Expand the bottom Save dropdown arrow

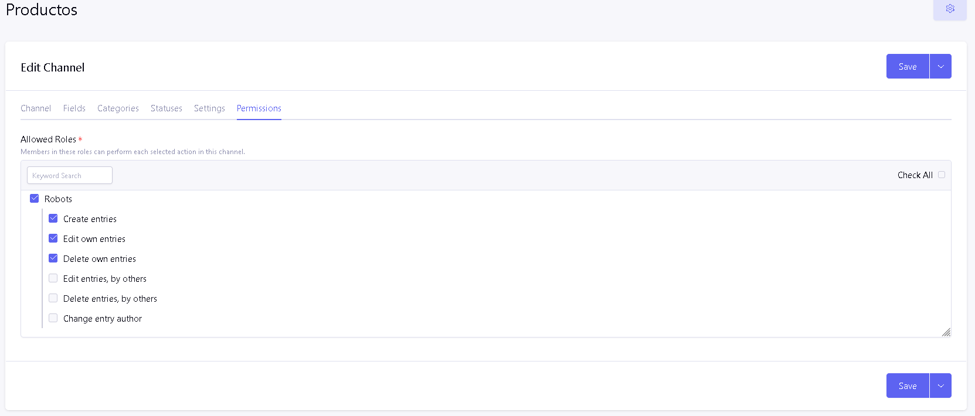click(x=940, y=386)
